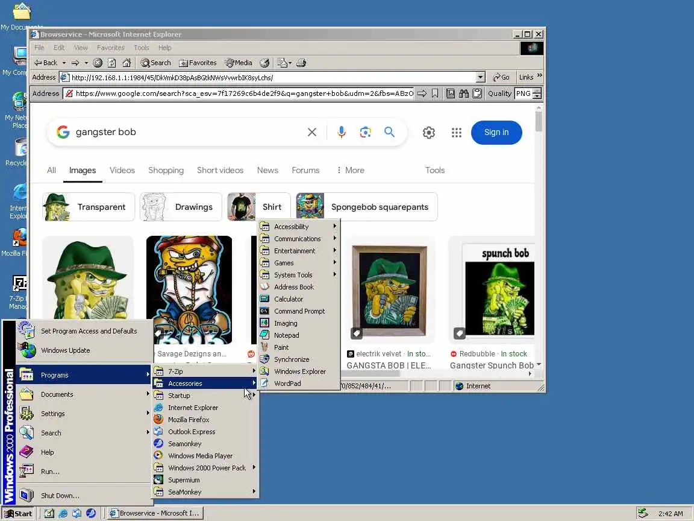Click the Browservice bookmark icon
Viewport: 694px width, 521px height.
pos(435,93)
